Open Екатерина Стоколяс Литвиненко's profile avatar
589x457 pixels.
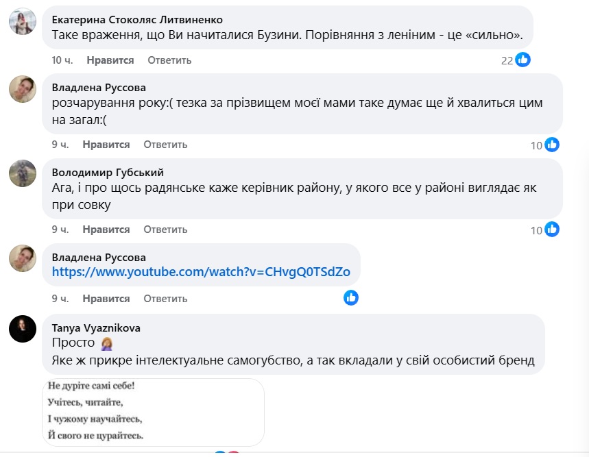point(22,23)
